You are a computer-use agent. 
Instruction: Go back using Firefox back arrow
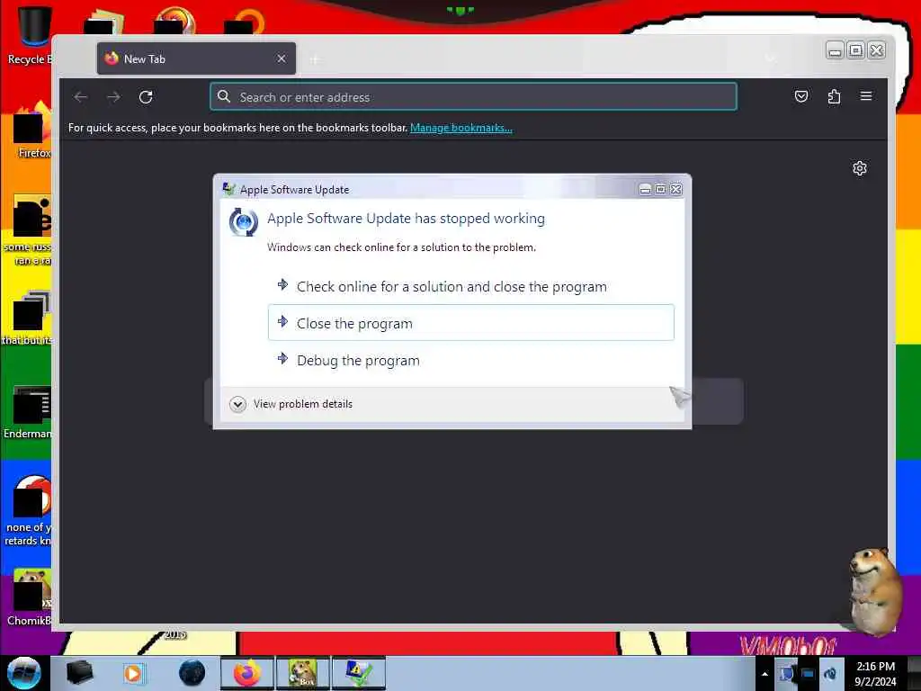coord(81,97)
